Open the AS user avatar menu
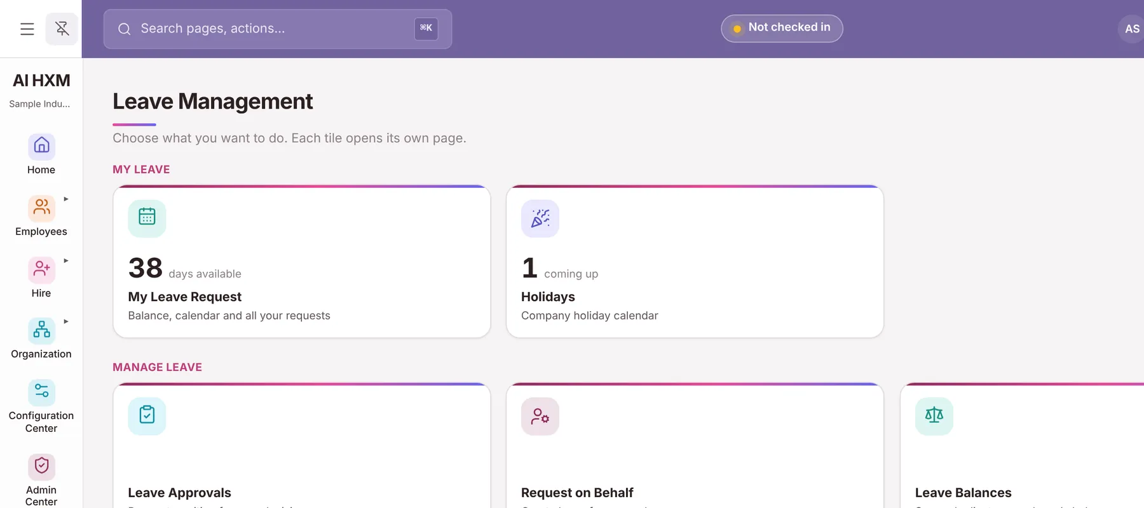The height and width of the screenshot is (508, 1144). 1131,29
